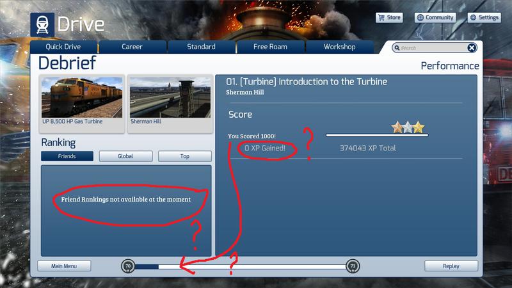This screenshot has height=288, width=512.
Task: Open Settings via gear icon
Action: (x=474, y=18)
